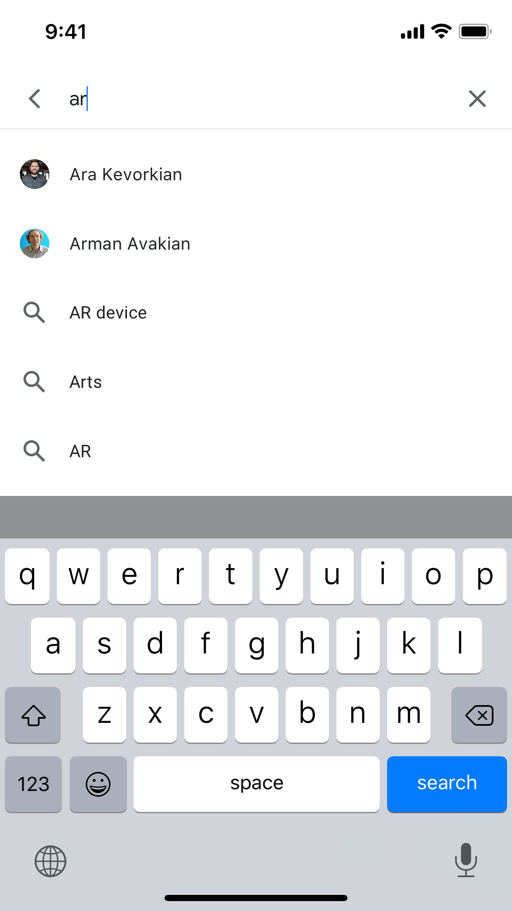The height and width of the screenshot is (911, 512).
Task: Tap the keyboard backspace key
Action: coord(479,715)
